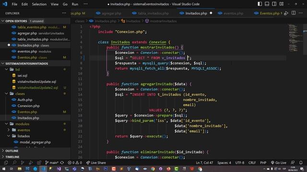Open File Explorer from the taskbar

pos(20,169)
